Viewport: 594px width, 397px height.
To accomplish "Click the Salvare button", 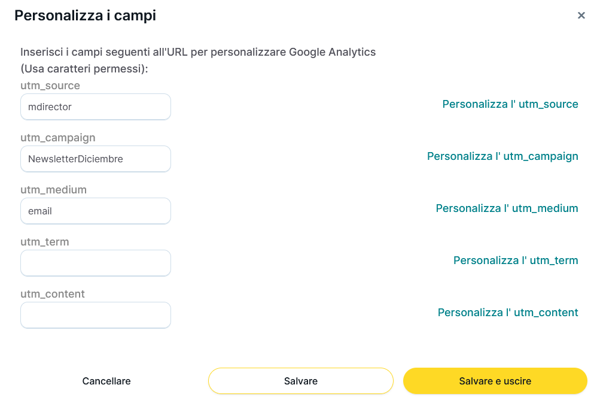I will (x=300, y=381).
